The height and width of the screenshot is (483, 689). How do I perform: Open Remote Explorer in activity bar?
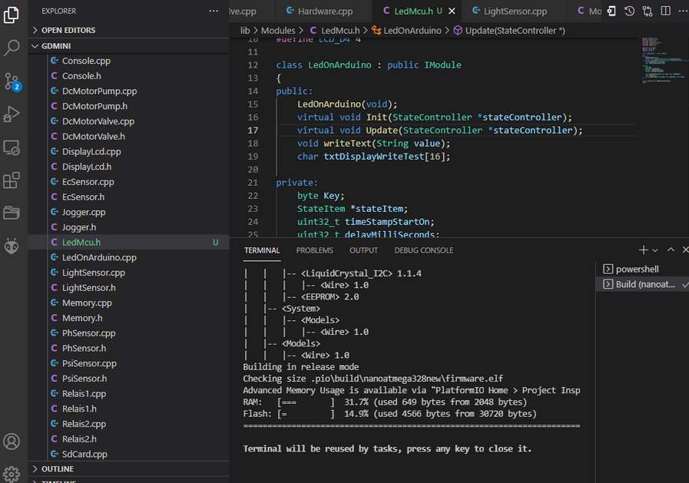(12, 147)
